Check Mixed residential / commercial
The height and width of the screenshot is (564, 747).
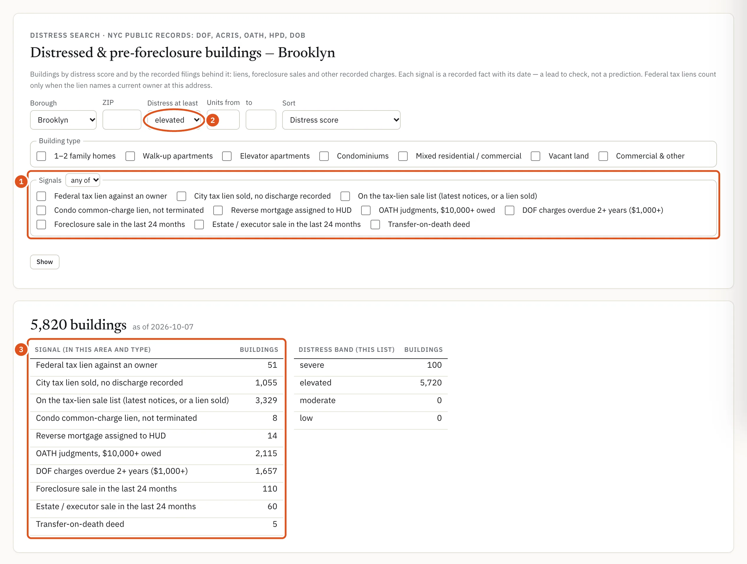click(403, 156)
